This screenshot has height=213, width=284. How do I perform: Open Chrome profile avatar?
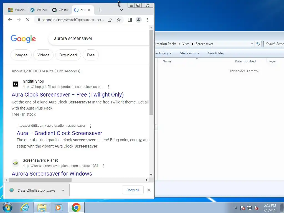pyautogui.click(x=139, y=20)
